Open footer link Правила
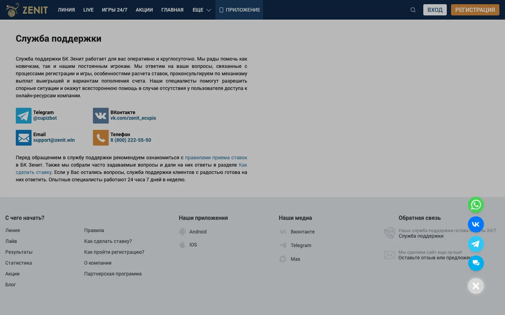This screenshot has width=505, height=315. (x=94, y=231)
